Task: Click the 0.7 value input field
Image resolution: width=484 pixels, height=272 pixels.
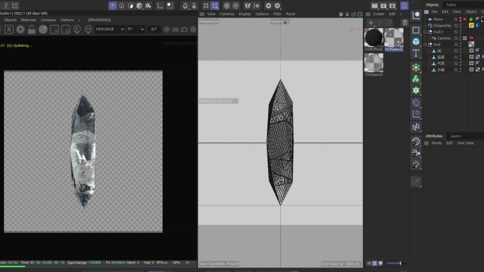Action: [154, 29]
